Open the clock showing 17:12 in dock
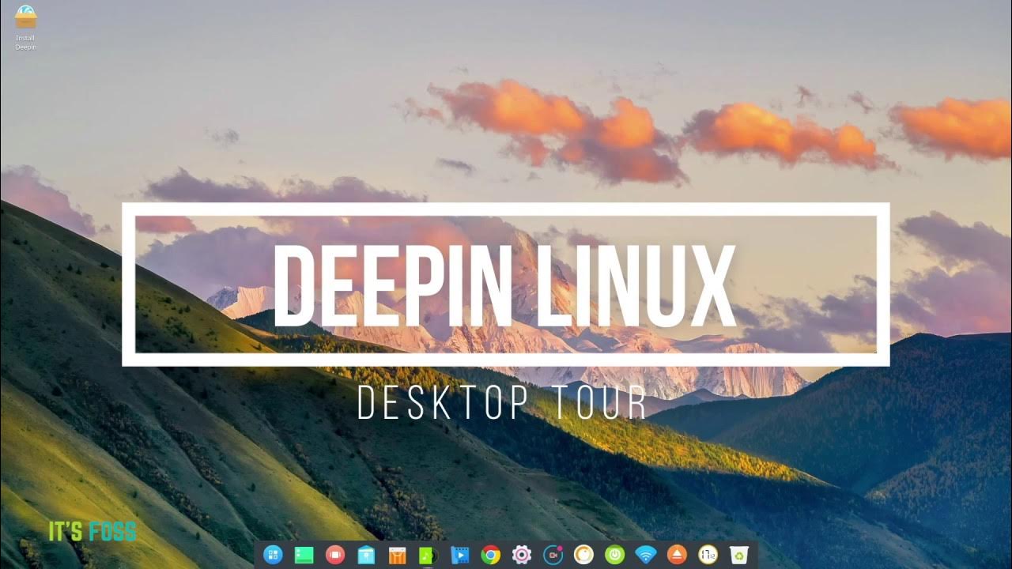This screenshot has width=1012, height=569. click(708, 555)
